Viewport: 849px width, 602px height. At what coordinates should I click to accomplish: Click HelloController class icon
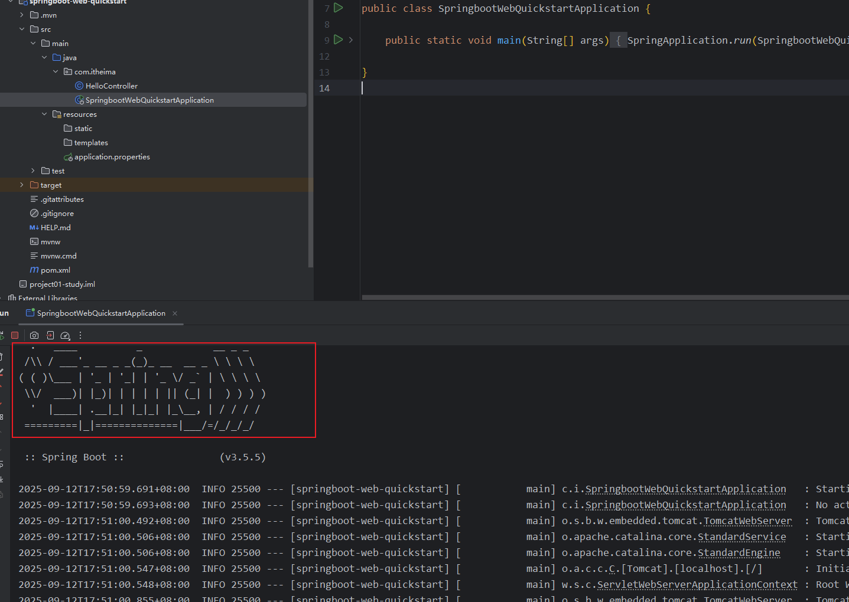79,86
